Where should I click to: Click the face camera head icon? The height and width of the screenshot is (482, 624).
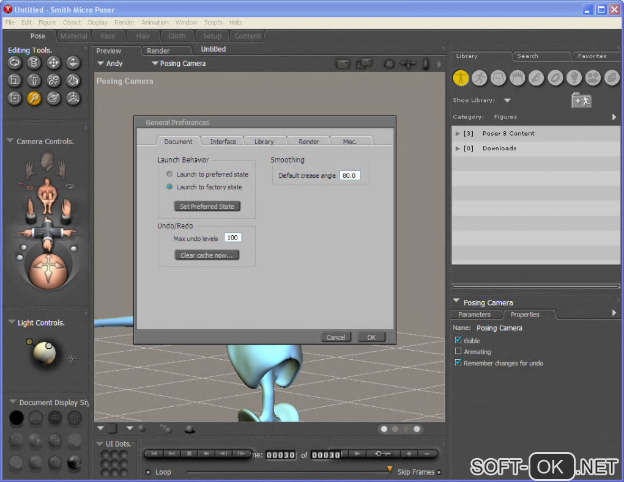pos(47,161)
